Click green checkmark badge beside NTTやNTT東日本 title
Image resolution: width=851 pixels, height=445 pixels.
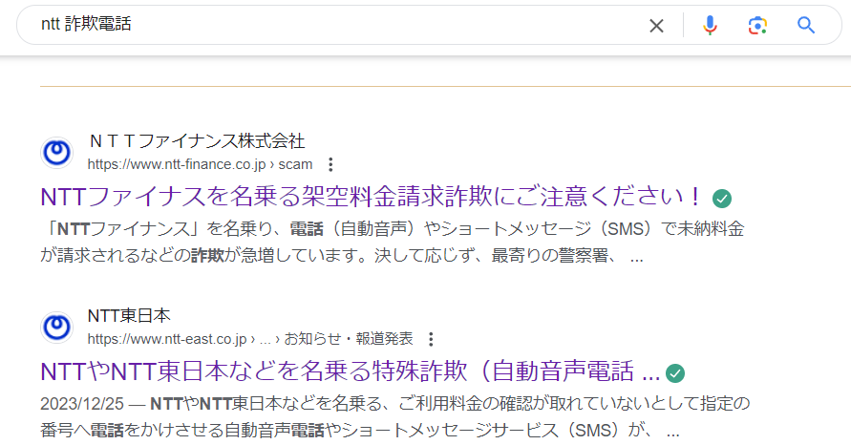pos(675,373)
